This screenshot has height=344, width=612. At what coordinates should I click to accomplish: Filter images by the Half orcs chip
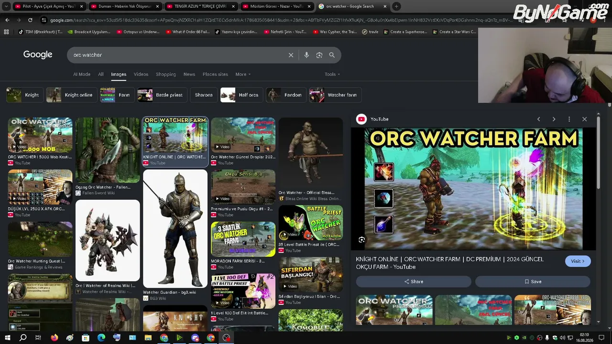coord(240,95)
